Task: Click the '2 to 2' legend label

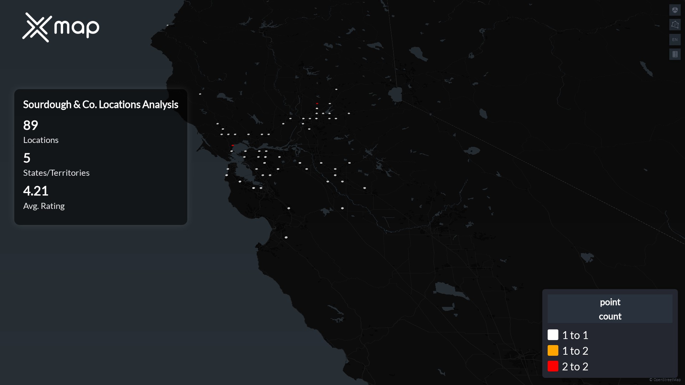Action: point(575,366)
